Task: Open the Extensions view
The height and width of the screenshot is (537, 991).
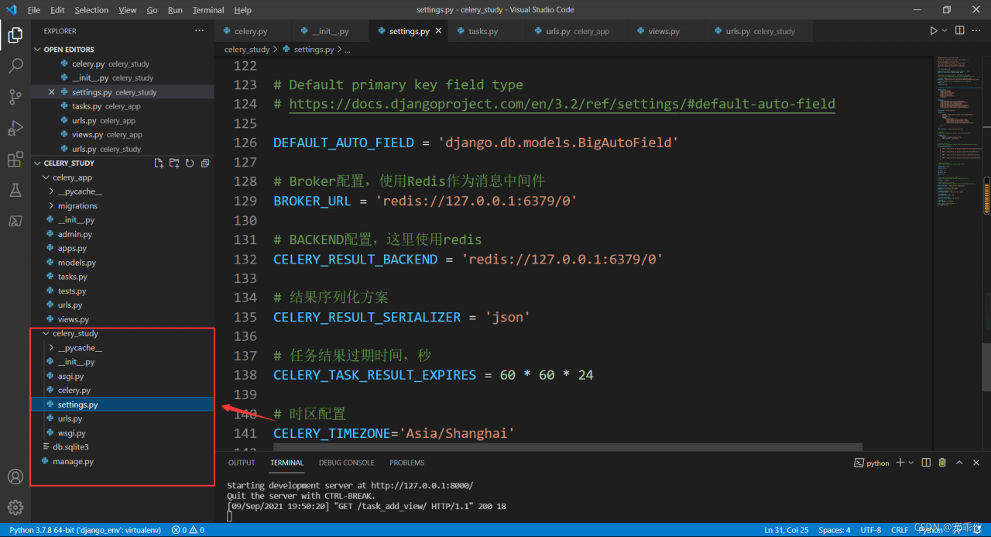Action: (x=15, y=160)
